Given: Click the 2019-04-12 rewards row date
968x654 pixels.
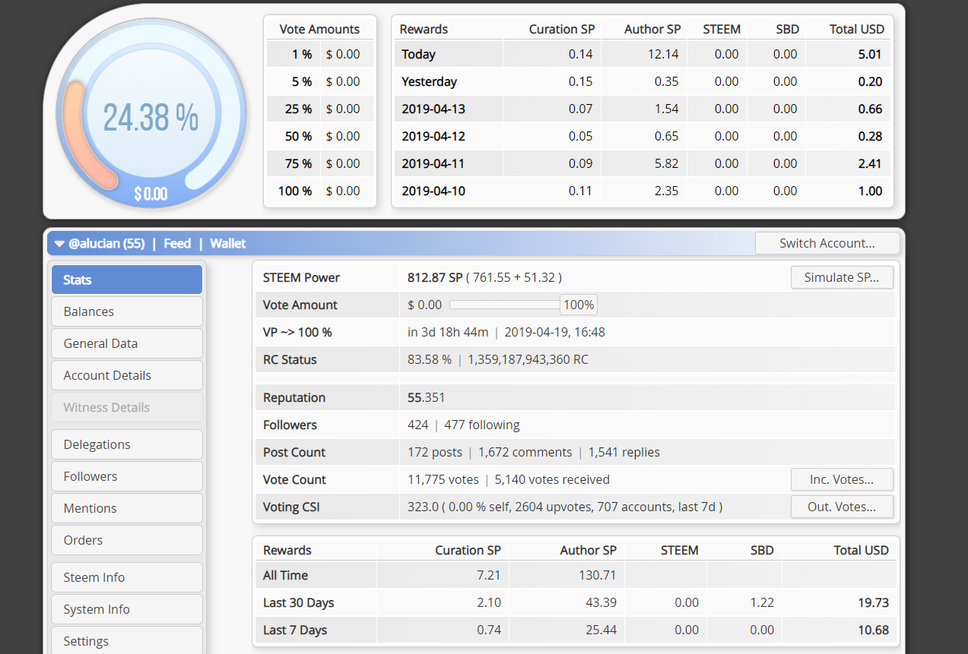Looking at the screenshot, I should (433, 136).
